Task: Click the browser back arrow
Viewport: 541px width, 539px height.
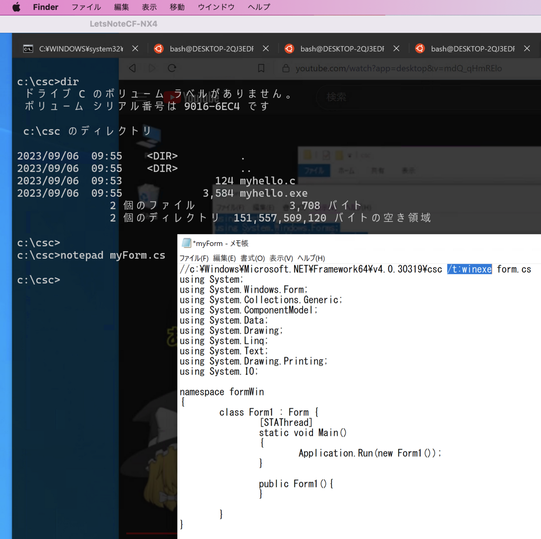Action: (132, 68)
